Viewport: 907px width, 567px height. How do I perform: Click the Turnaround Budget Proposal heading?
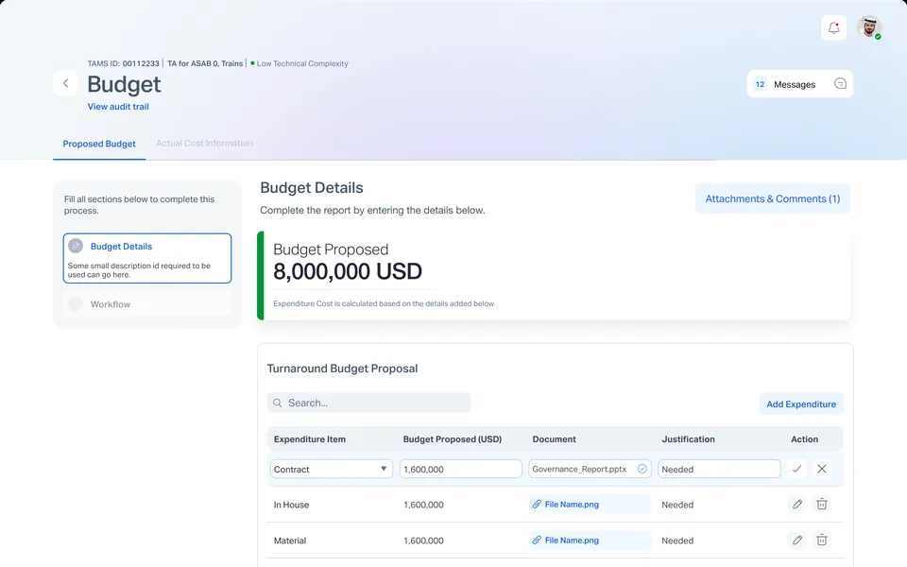342,369
